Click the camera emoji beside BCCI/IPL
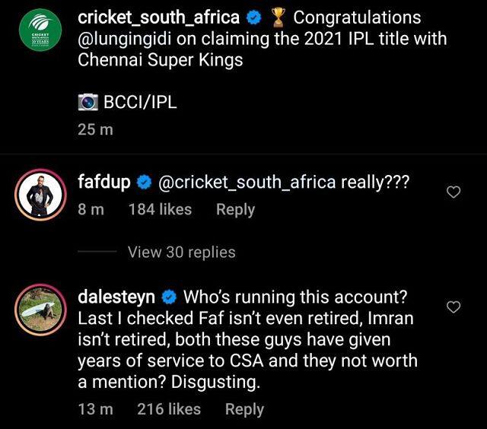Image resolution: width=487 pixels, height=429 pixels. click(89, 103)
